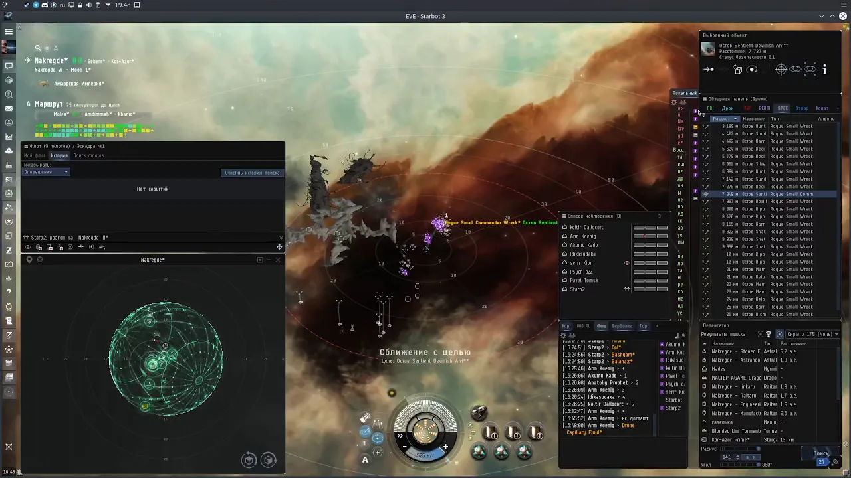Click the bracketed camera-tracking eye icon
Screen dimensions: 851x478
pyautogui.click(x=810, y=69)
